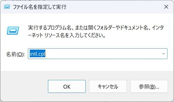Open the 参照(B)... browse button
This screenshot has height=102, width=174.
click(149, 87)
